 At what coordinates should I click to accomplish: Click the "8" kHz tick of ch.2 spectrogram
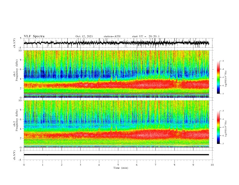(x=21, y=110)
